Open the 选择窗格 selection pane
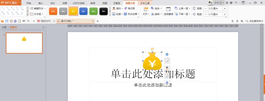 (x=169, y=11)
